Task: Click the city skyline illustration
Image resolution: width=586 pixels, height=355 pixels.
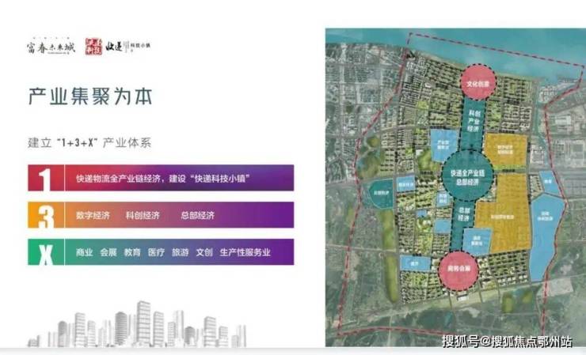Action: pos(137,324)
